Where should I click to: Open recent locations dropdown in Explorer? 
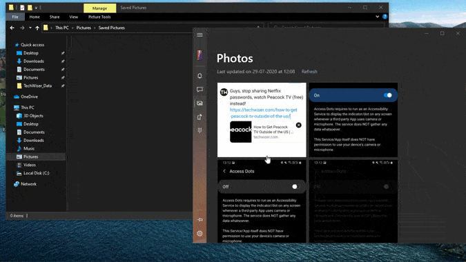30,28
